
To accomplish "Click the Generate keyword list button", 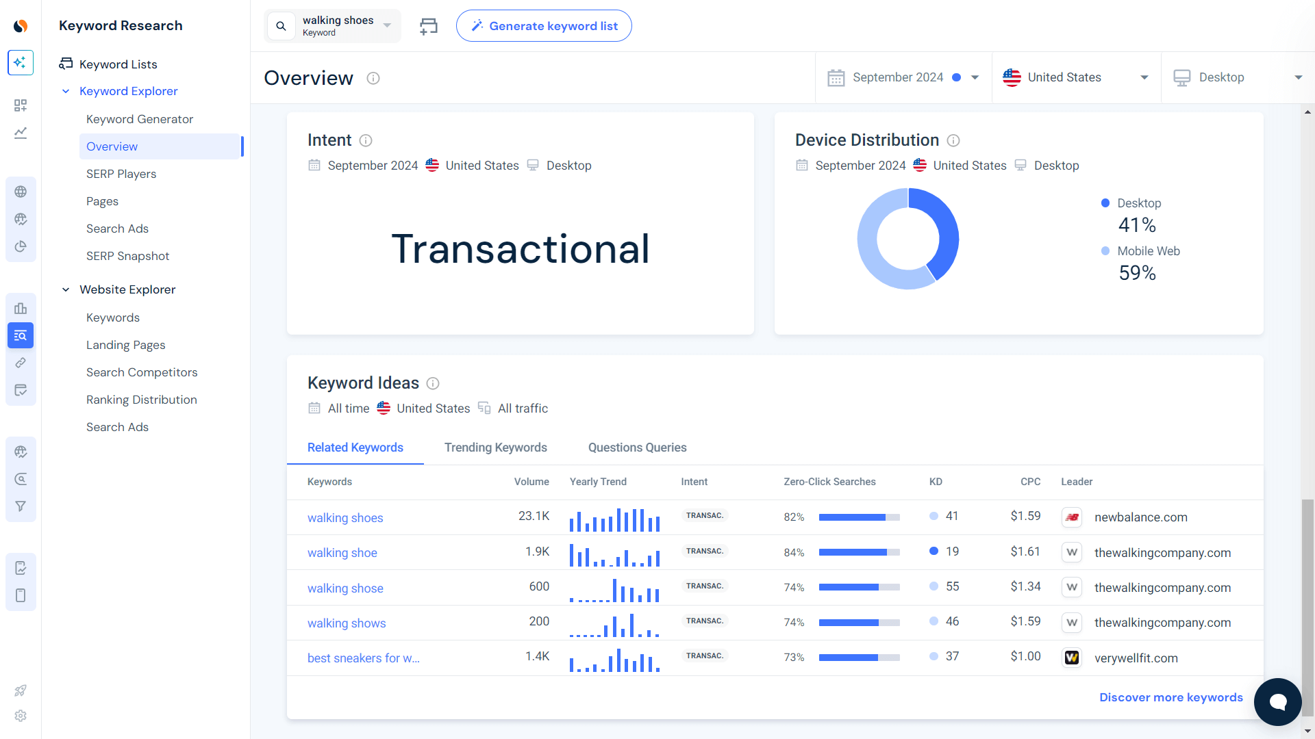I will (544, 25).
